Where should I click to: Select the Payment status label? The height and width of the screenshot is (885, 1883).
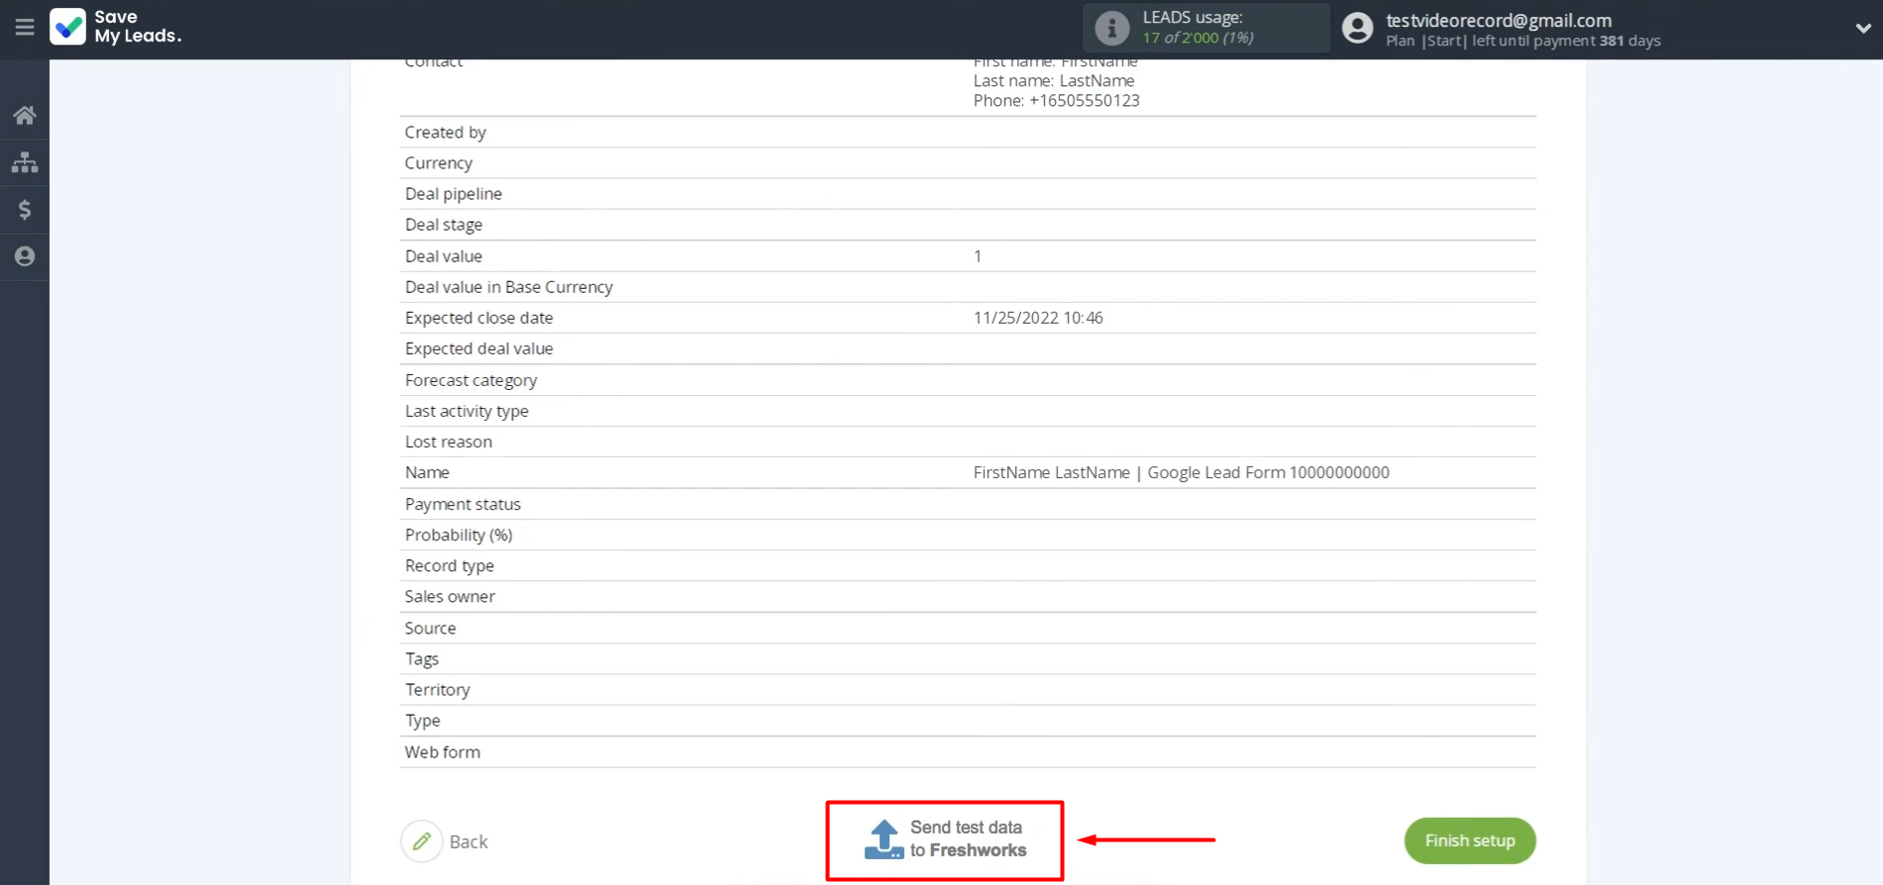pos(463,504)
